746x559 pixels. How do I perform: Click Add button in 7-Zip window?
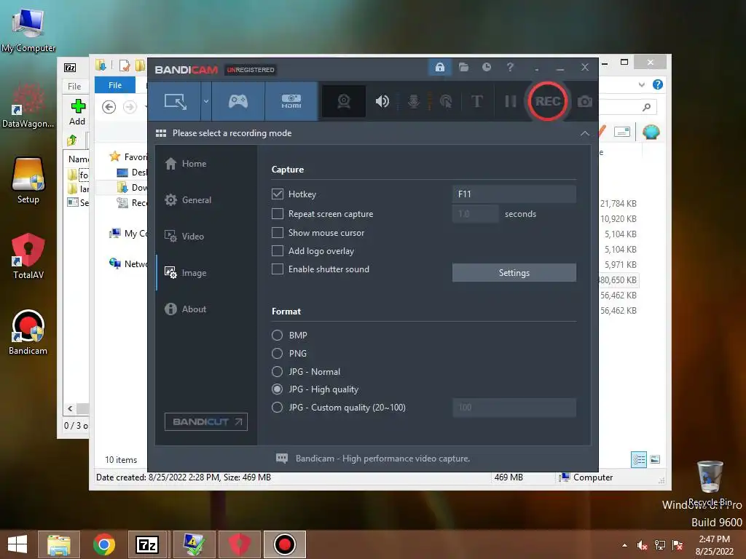tap(77, 112)
